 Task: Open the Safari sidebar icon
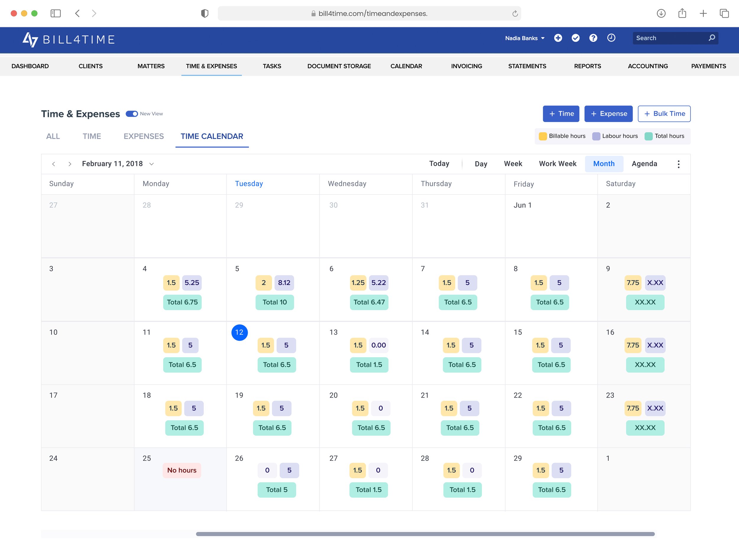click(56, 13)
